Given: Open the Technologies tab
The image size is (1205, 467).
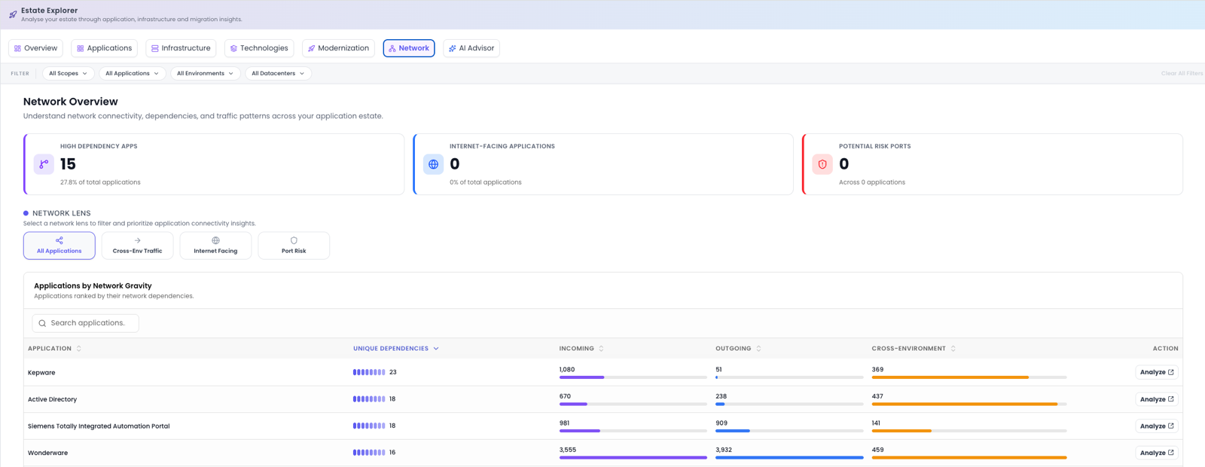Looking at the screenshot, I should pyautogui.click(x=259, y=48).
